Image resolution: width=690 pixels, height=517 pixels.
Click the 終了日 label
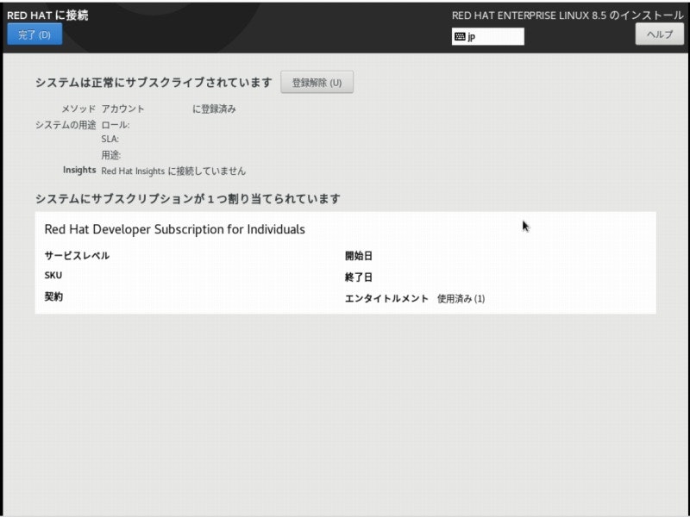359,277
